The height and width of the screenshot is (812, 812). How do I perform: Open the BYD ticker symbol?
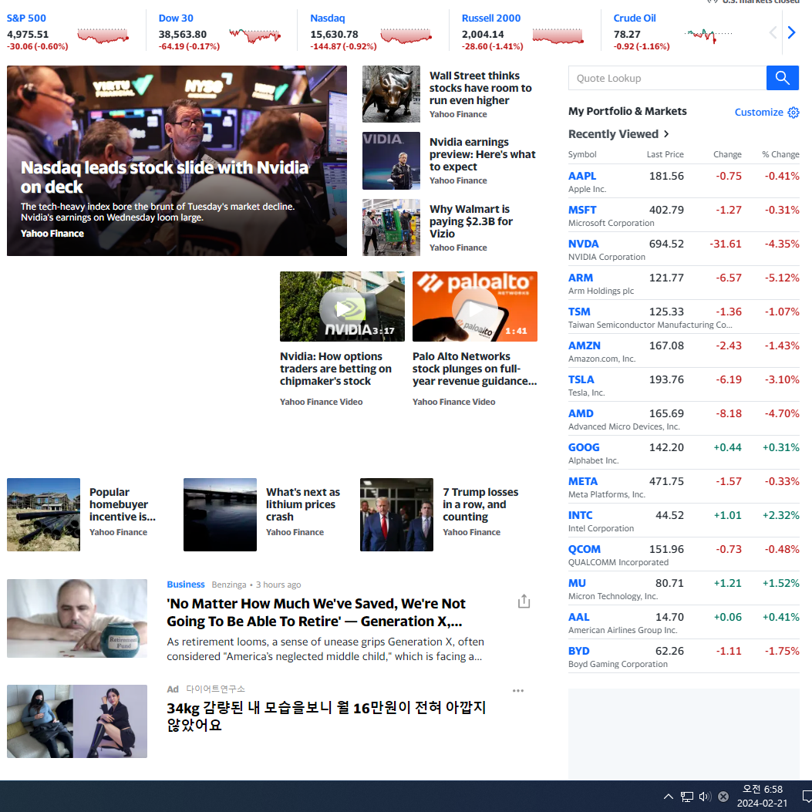point(578,651)
